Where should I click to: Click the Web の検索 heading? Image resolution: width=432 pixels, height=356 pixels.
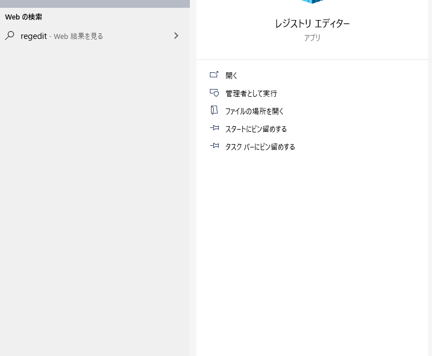click(24, 17)
